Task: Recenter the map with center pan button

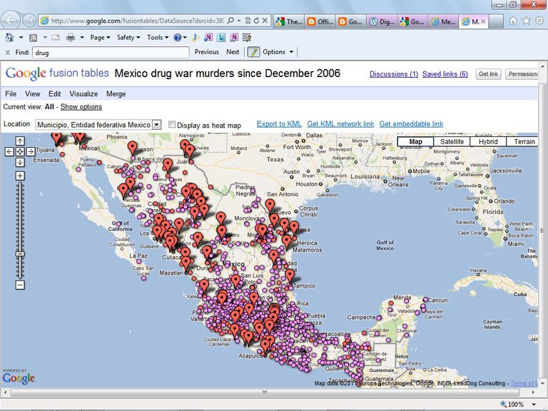Action: tap(20, 152)
